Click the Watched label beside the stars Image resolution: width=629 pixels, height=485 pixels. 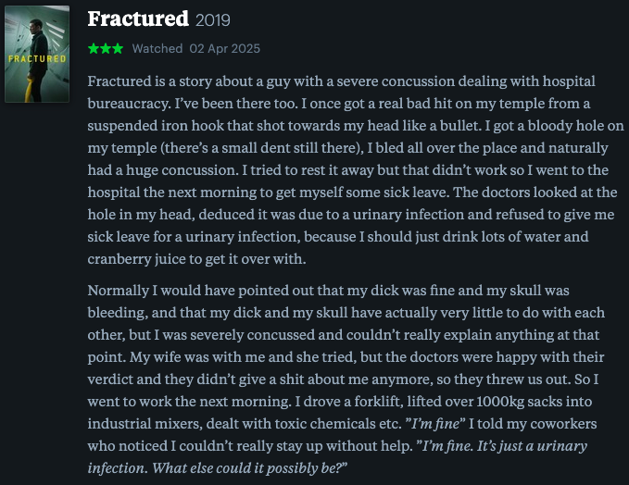pos(157,48)
